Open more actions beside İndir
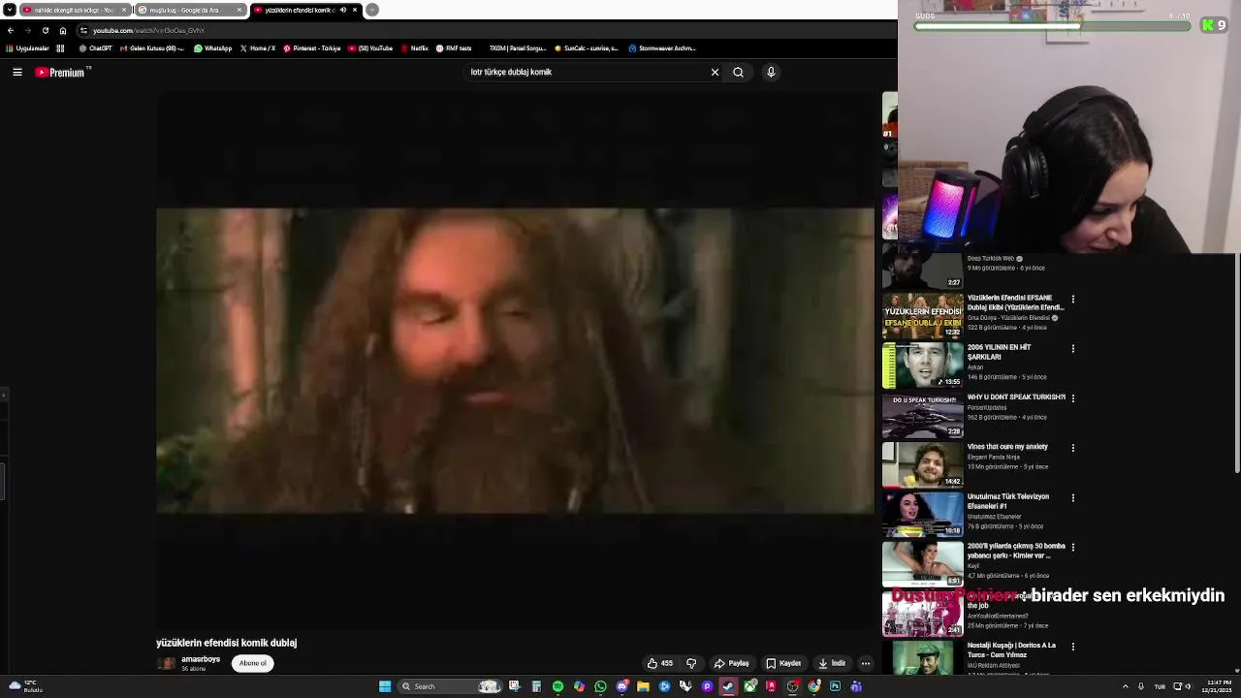 (x=866, y=663)
